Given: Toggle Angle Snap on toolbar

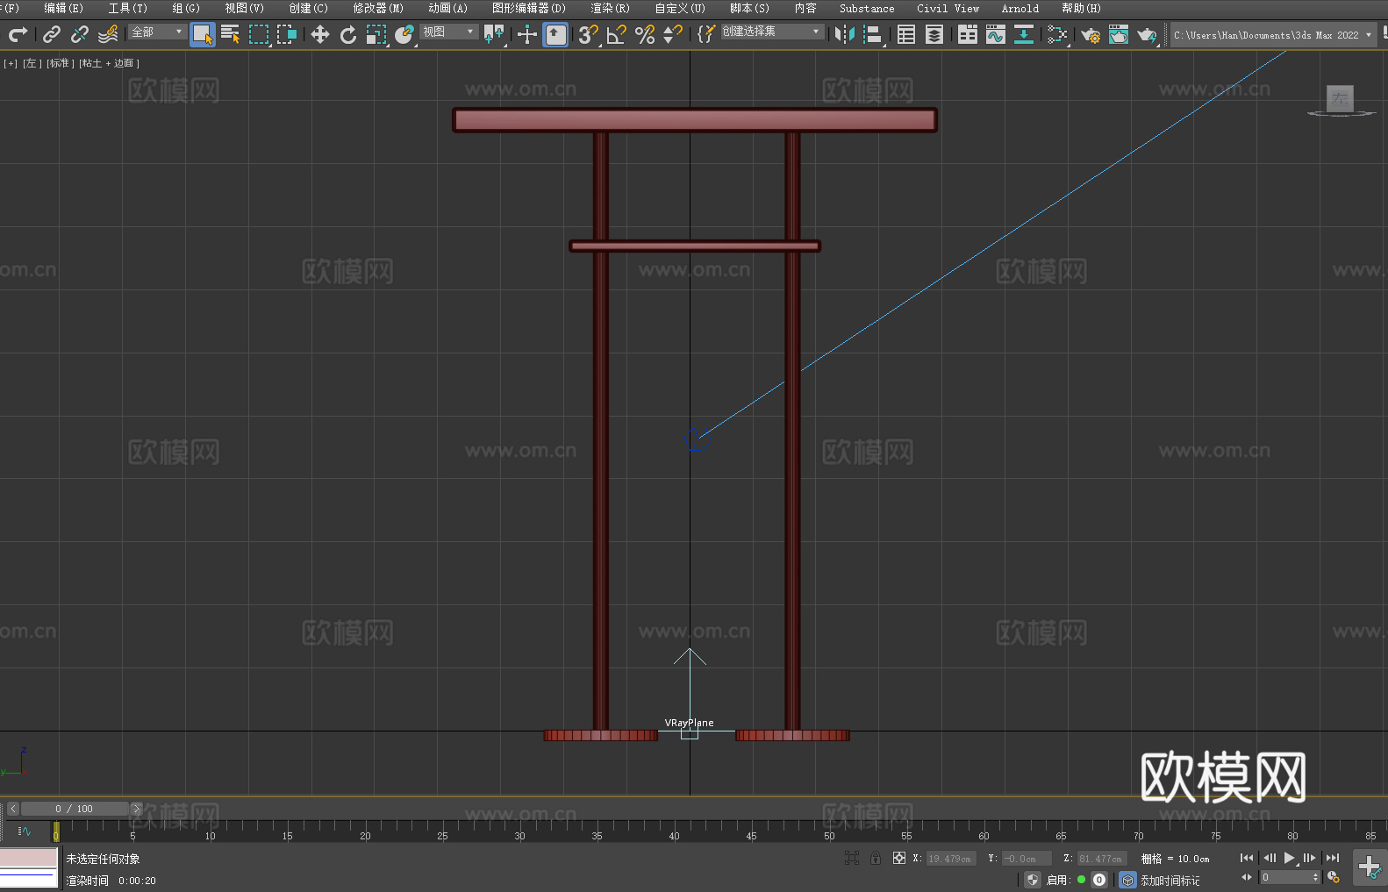Looking at the screenshot, I should click(x=617, y=35).
